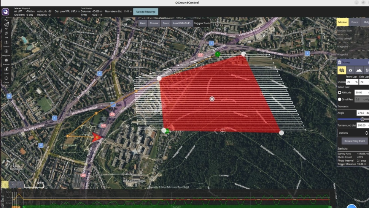The height and width of the screenshot is (208, 369).
Task: Open the QGroundControl application logo menu
Action: 6,12
